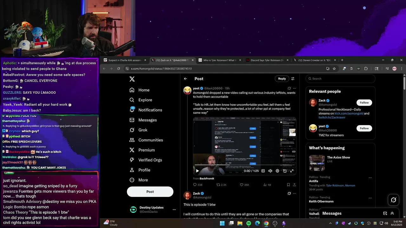Expand the More menu in the sidebar
This screenshot has height=228, width=406.
(139, 180)
